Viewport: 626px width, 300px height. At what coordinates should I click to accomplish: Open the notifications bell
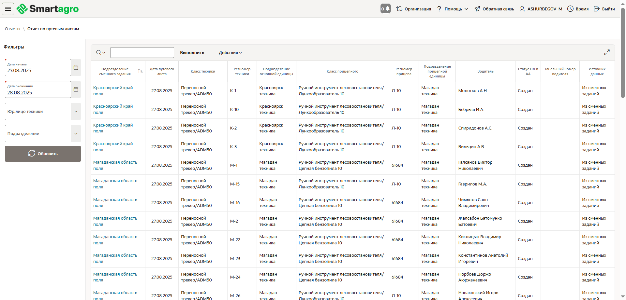click(x=385, y=9)
